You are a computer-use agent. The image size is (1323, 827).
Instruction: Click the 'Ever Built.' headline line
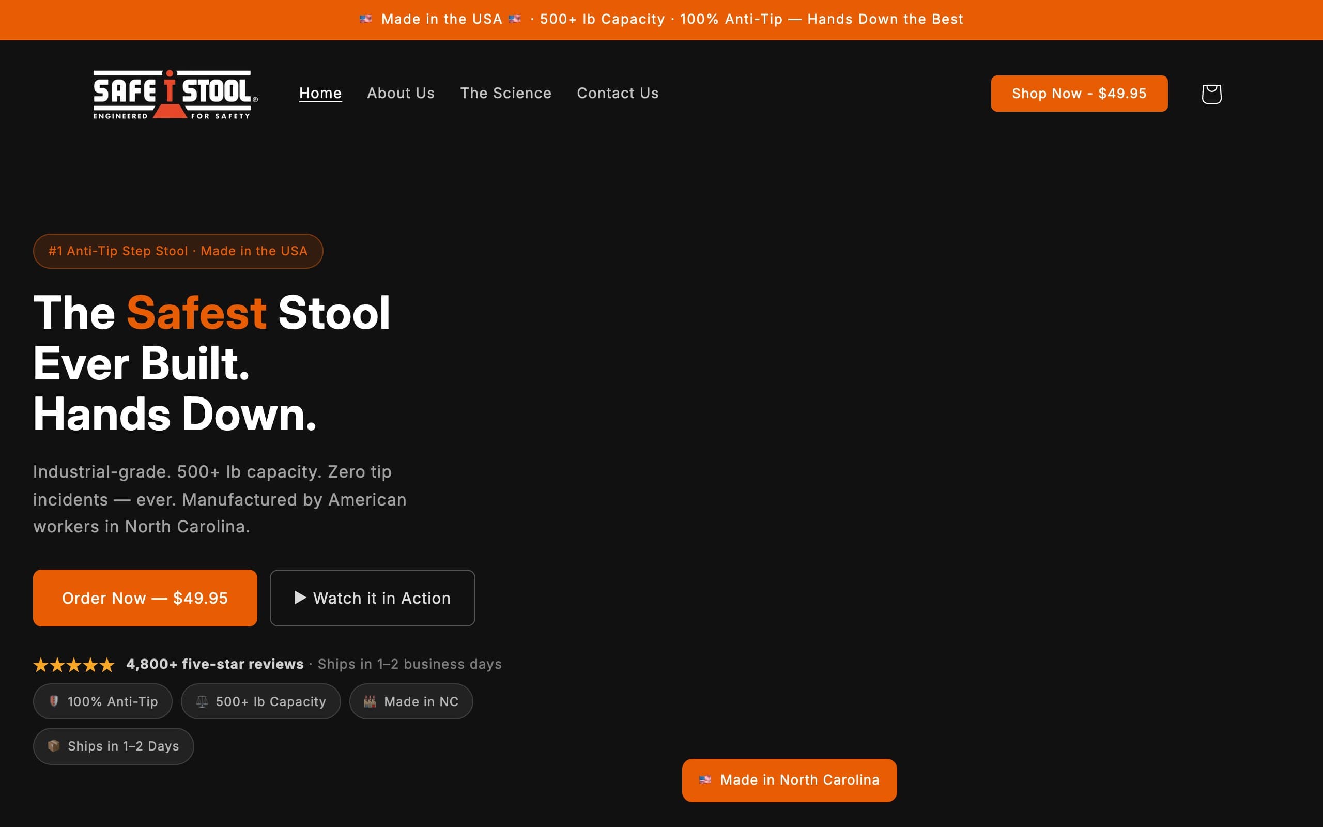pos(142,363)
